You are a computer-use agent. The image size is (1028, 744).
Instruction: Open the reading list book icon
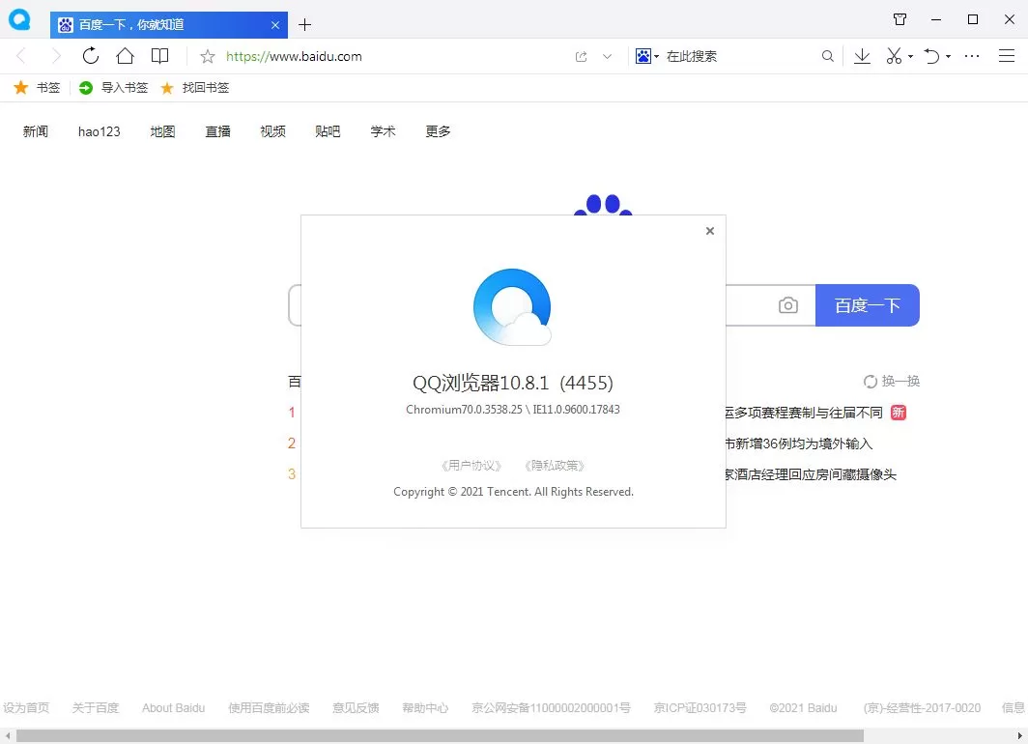pos(159,56)
